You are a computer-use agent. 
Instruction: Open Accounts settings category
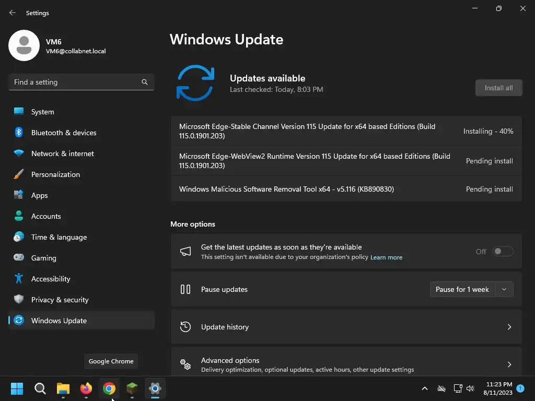click(x=81, y=216)
